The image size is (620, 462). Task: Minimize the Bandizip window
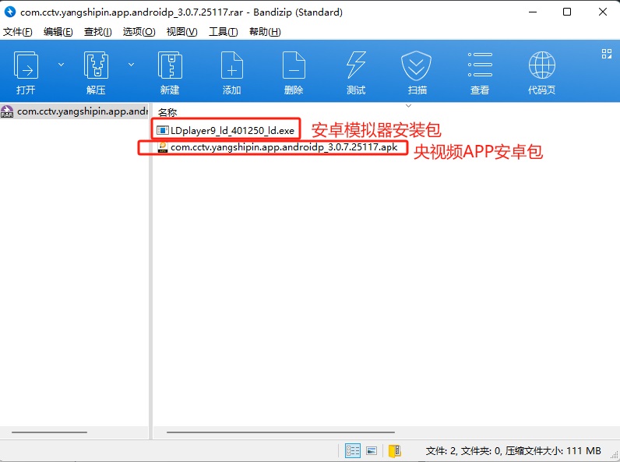533,12
